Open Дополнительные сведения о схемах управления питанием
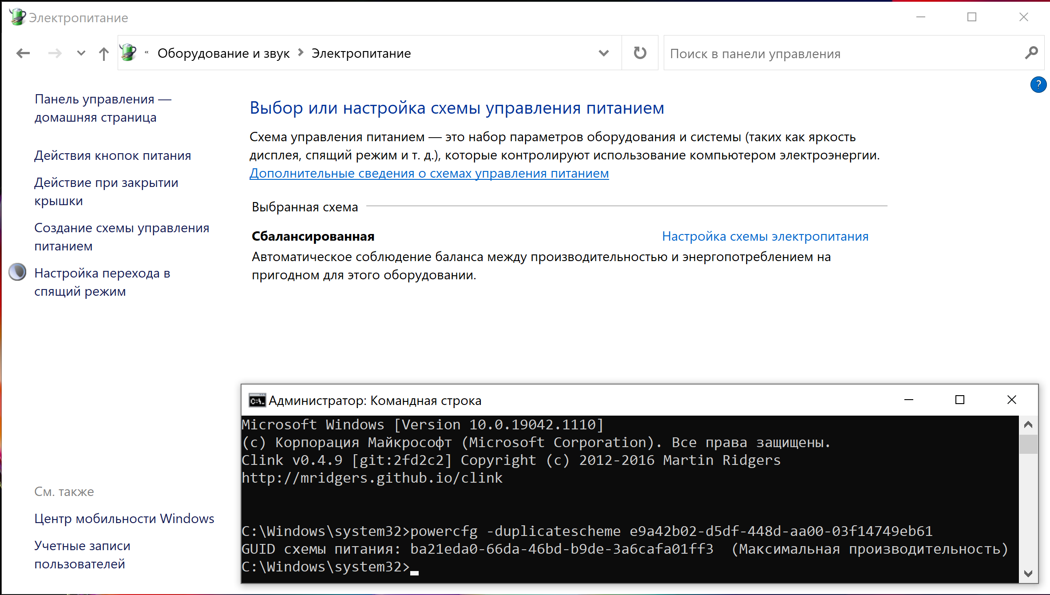This screenshot has width=1050, height=595. pyautogui.click(x=429, y=173)
